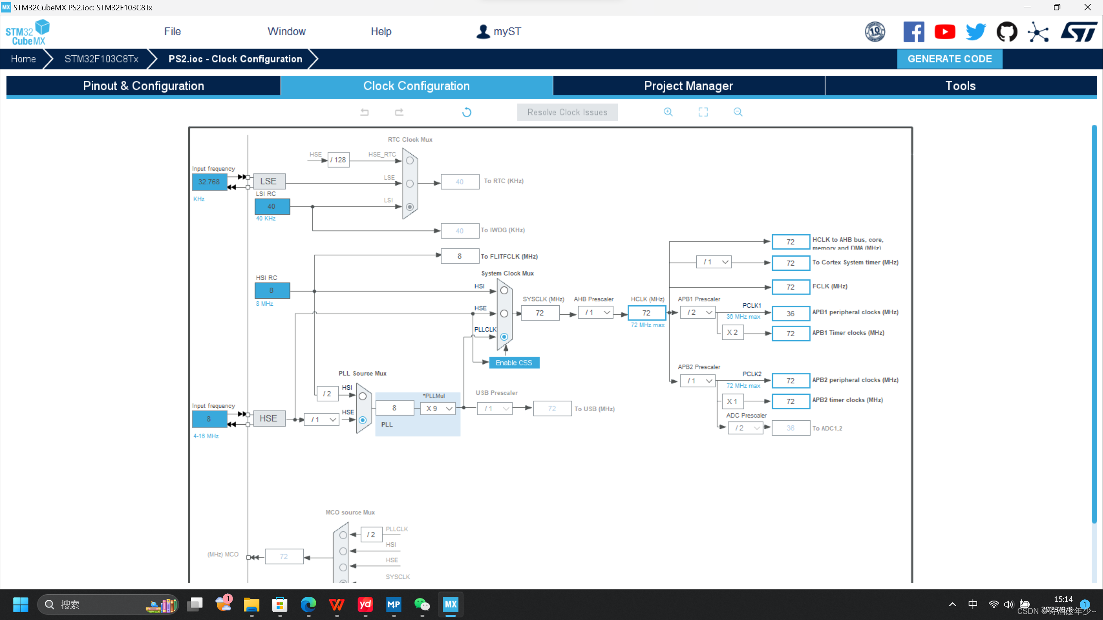The image size is (1103, 620).
Task: Open the Edge browser in taskbar
Action: point(308,604)
